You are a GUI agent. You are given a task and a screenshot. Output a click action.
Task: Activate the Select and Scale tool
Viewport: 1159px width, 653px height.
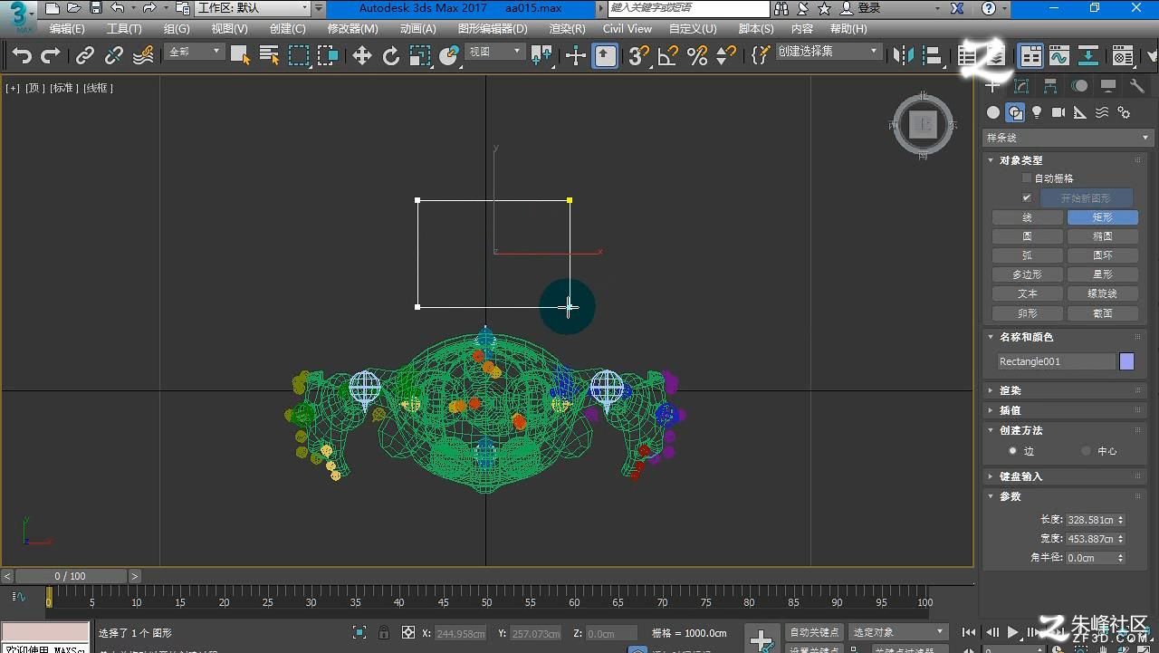(x=420, y=56)
